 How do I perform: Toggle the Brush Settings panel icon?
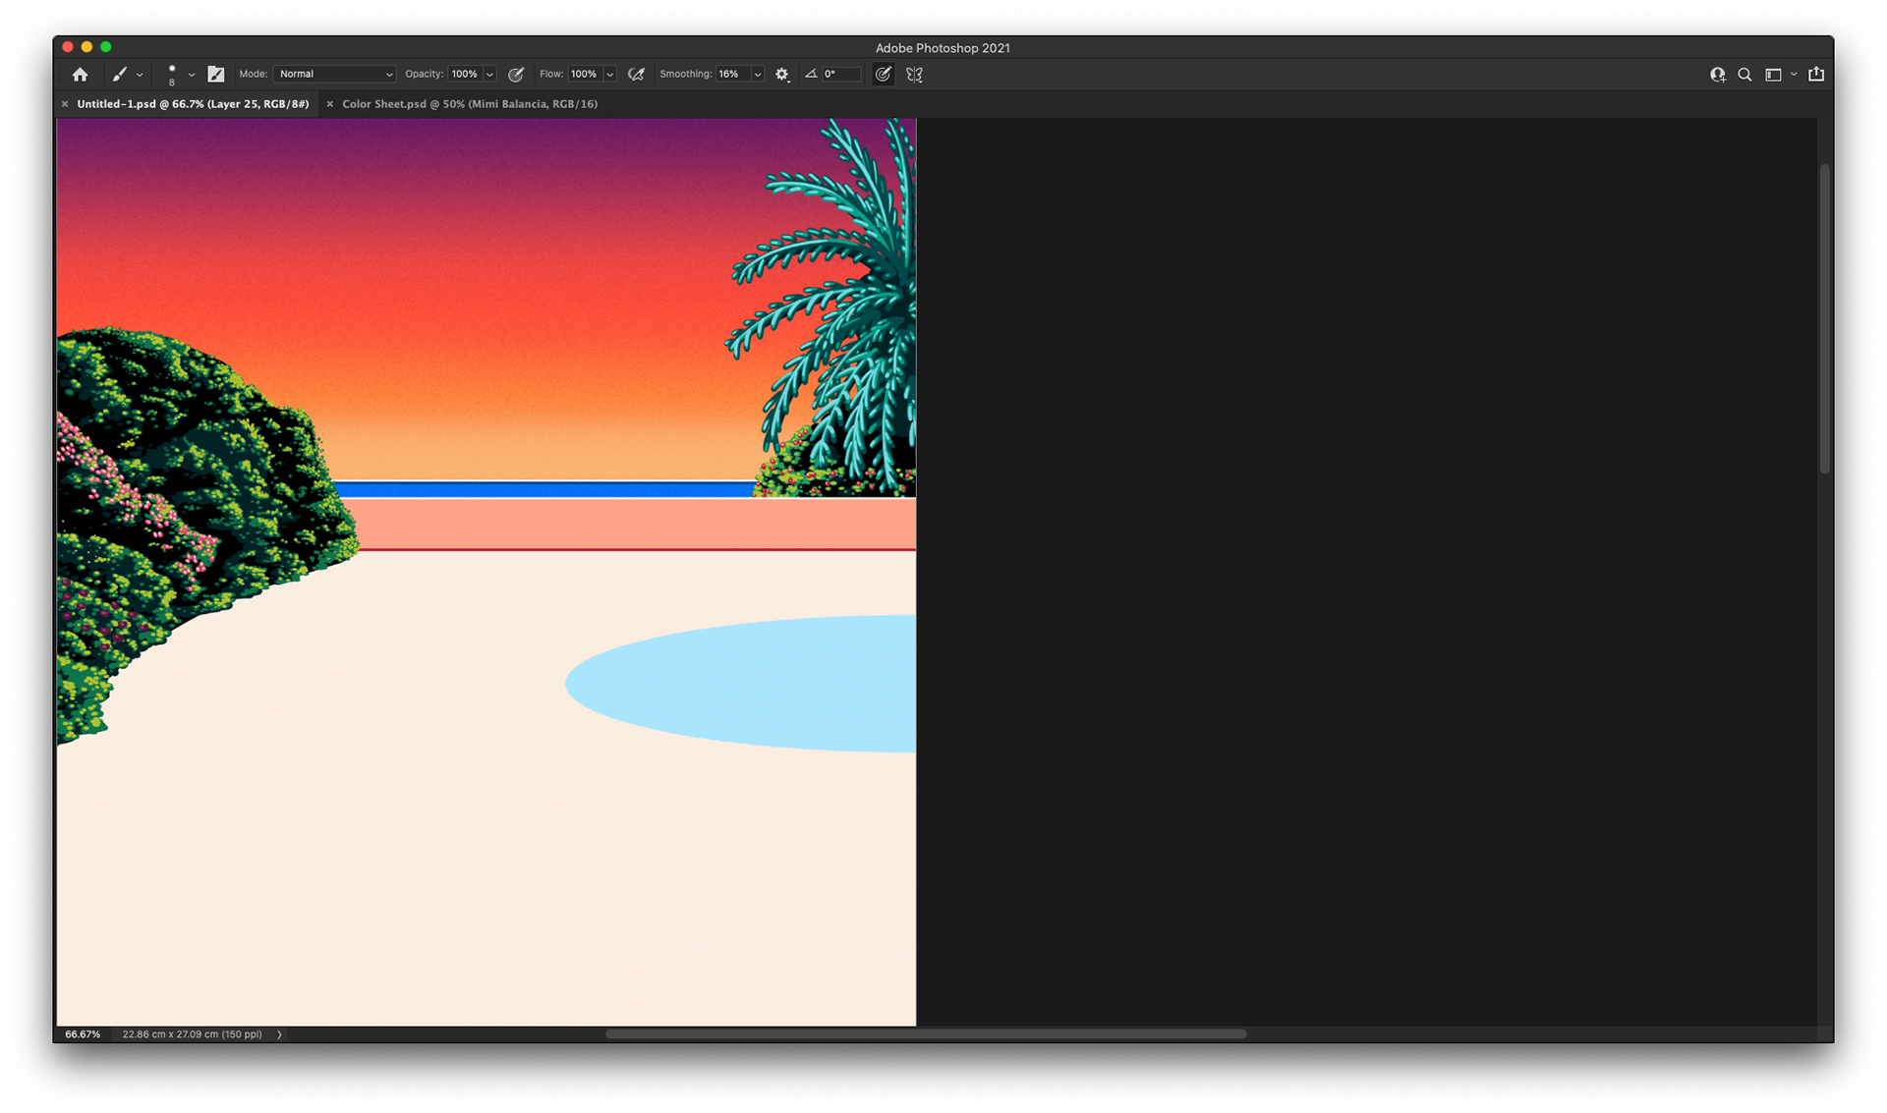coord(216,75)
